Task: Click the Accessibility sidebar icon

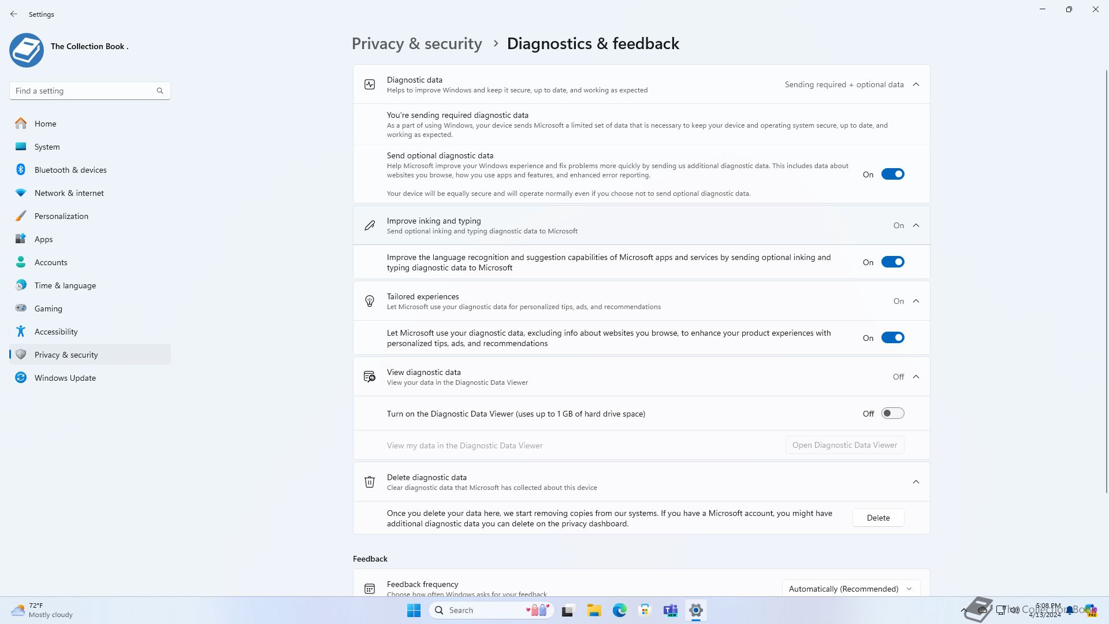Action: pos(21,331)
